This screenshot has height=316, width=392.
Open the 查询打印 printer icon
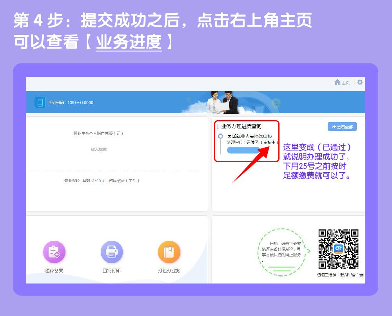coord(112,252)
